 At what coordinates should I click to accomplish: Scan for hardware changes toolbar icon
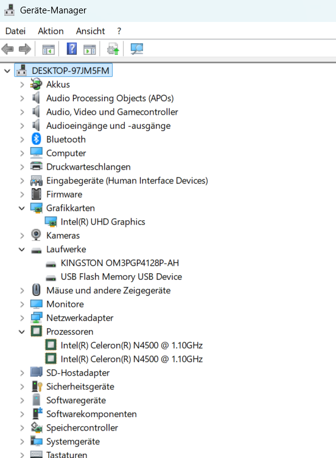pos(137,49)
